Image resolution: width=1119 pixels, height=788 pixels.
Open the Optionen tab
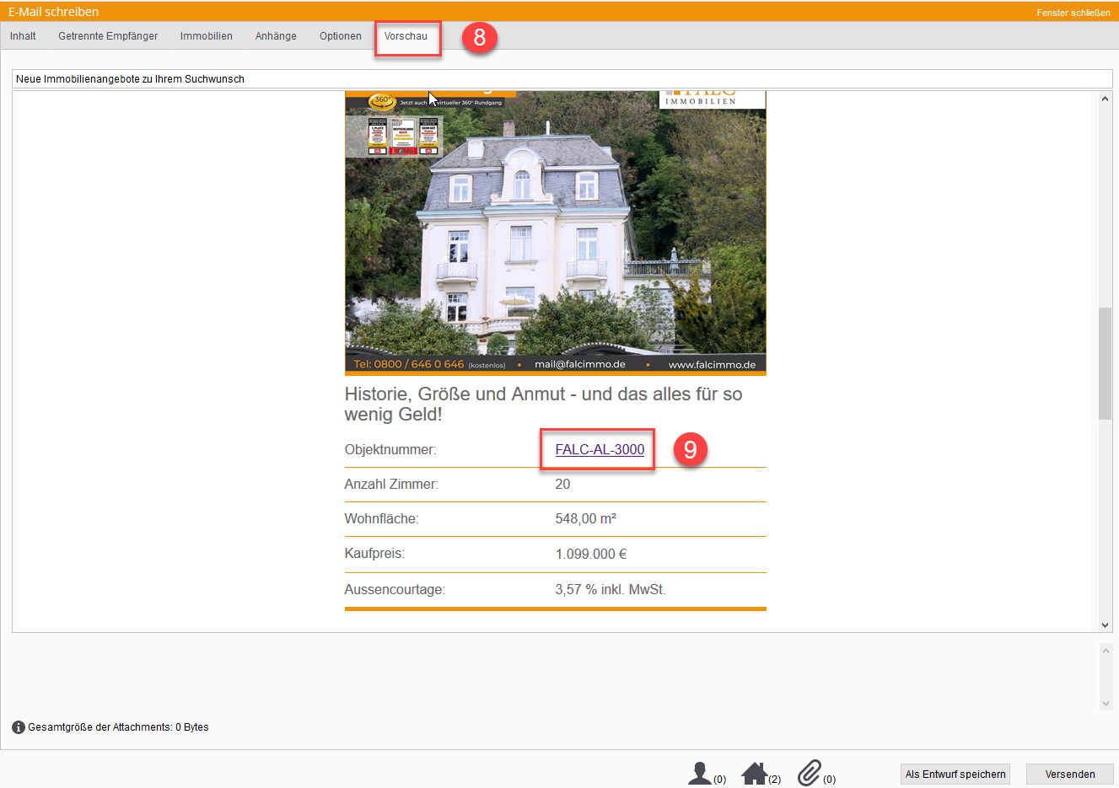click(x=340, y=36)
